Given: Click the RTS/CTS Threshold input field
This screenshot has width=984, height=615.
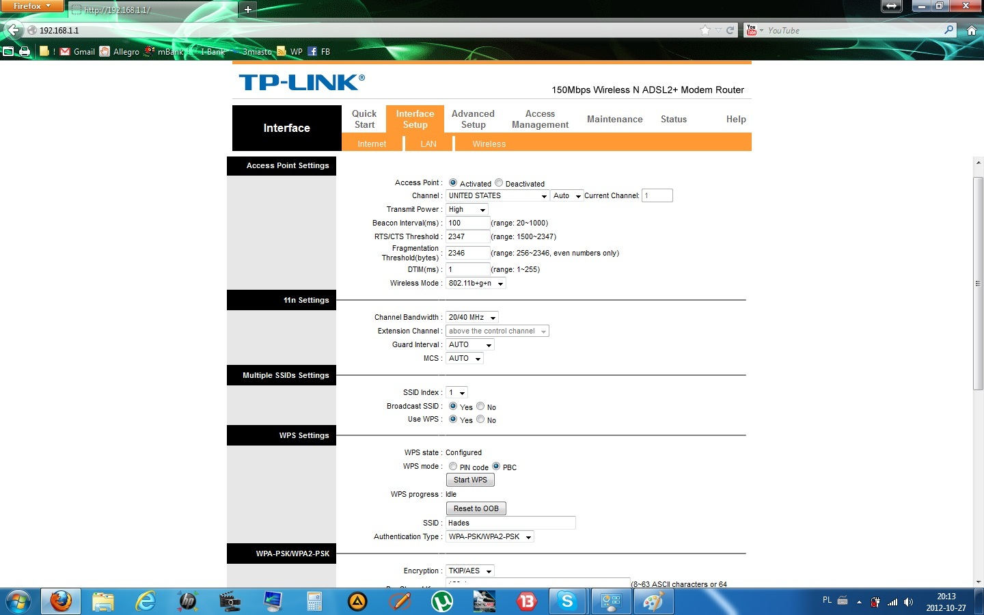Looking at the screenshot, I should [468, 236].
